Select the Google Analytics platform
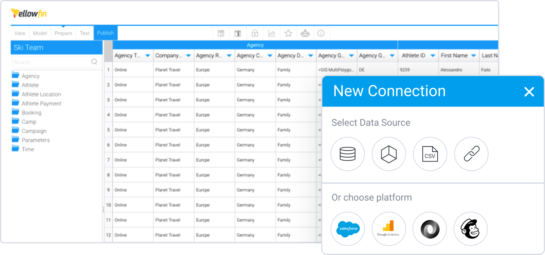The height and width of the screenshot is (255, 545). 388,229
